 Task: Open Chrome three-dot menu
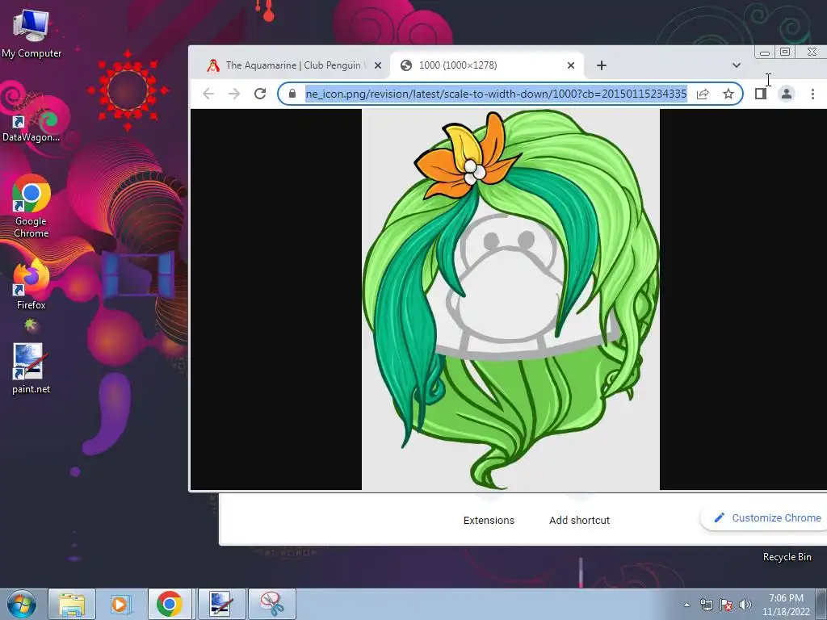click(x=812, y=94)
